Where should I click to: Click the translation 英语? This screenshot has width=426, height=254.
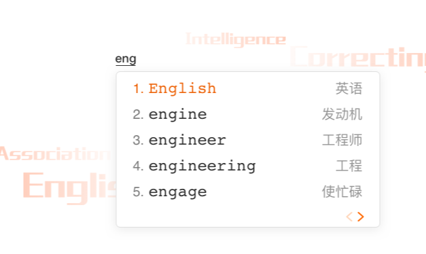pyautogui.click(x=349, y=88)
